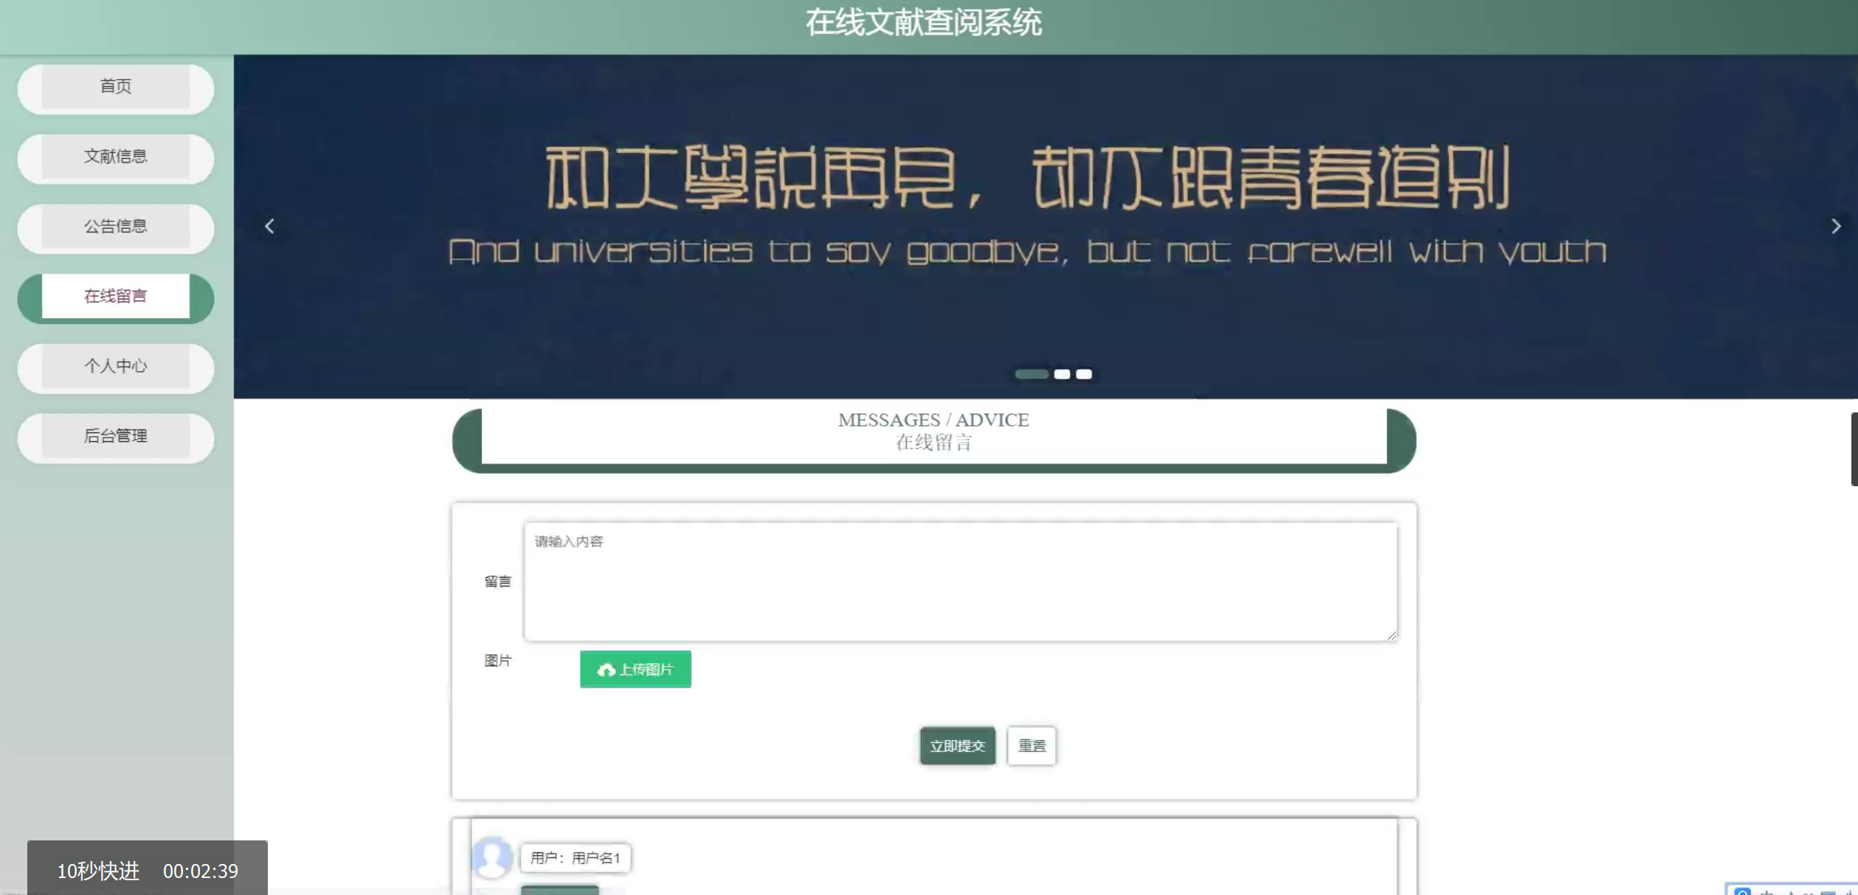Click the 上传图片 cloud upload button
1858x895 pixels.
tap(635, 669)
